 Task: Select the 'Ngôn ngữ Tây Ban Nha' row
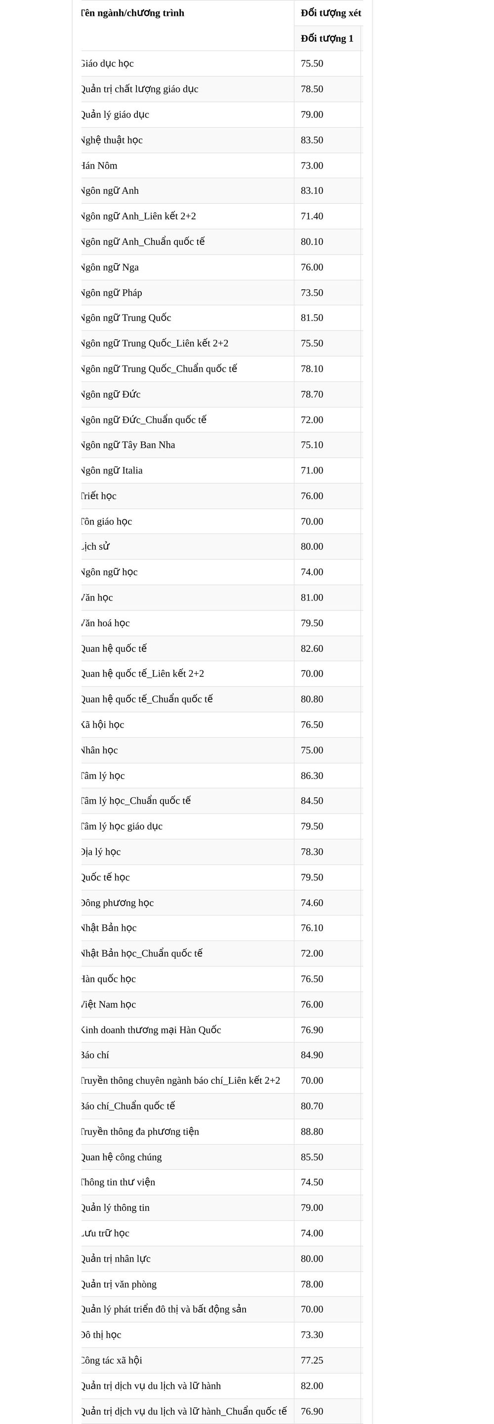221,445
